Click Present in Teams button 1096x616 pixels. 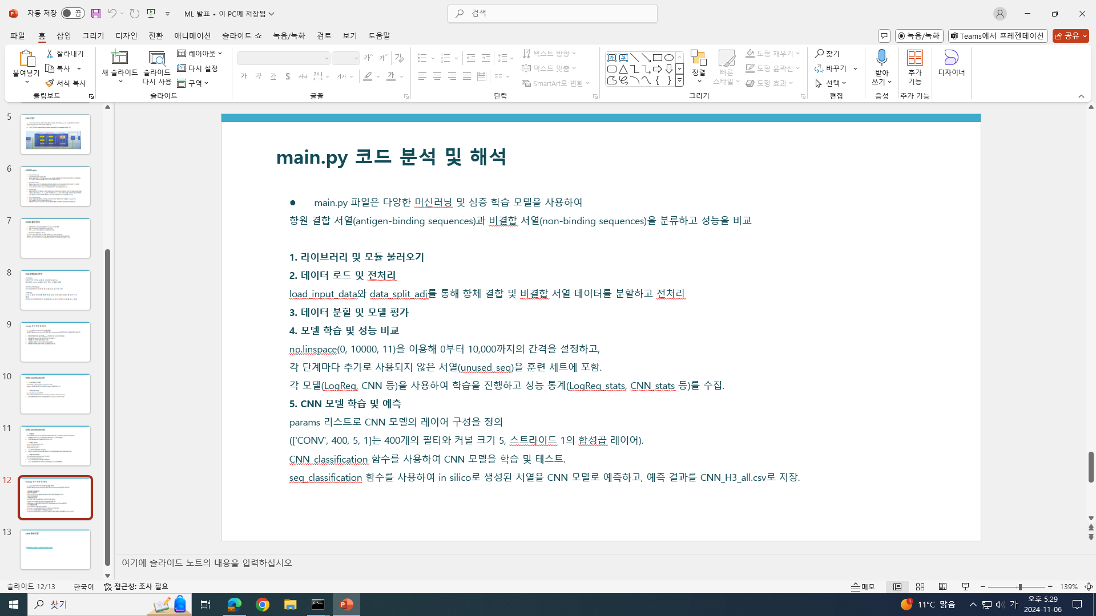pyautogui.click(x=997, y=36)
